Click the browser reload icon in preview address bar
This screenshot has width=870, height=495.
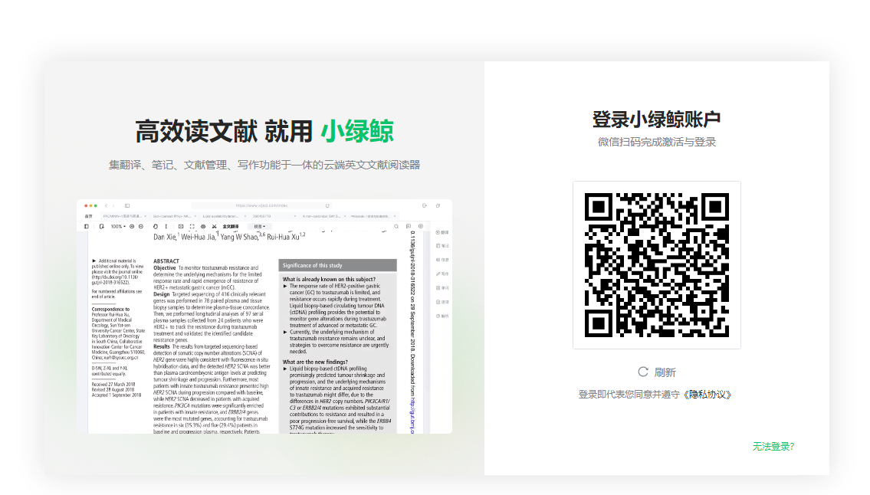click(x=327, y=206)
